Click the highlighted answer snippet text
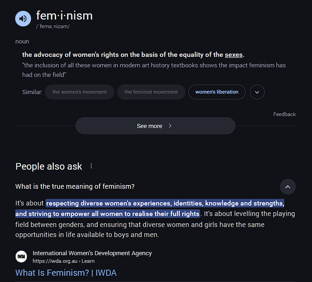Screen dimensions: 312x282 [150, 208]
